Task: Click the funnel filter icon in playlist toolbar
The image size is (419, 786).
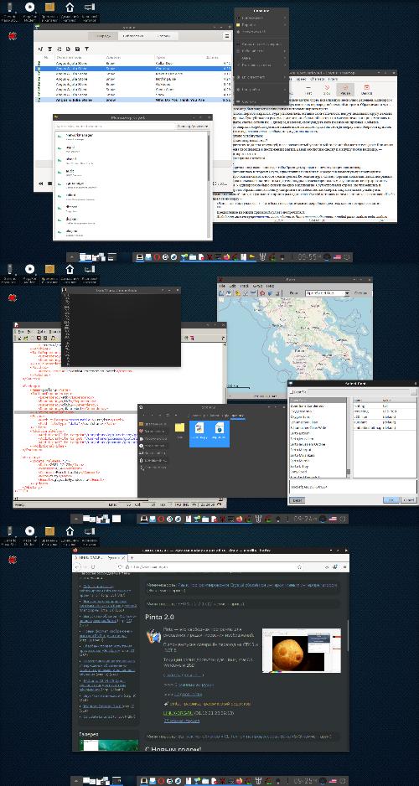Action: point(86,49)
